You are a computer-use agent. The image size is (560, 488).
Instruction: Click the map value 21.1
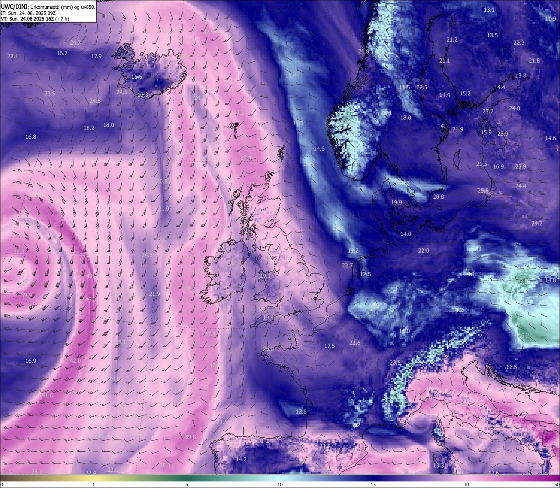pyautogui.click(x=444, y=60)
